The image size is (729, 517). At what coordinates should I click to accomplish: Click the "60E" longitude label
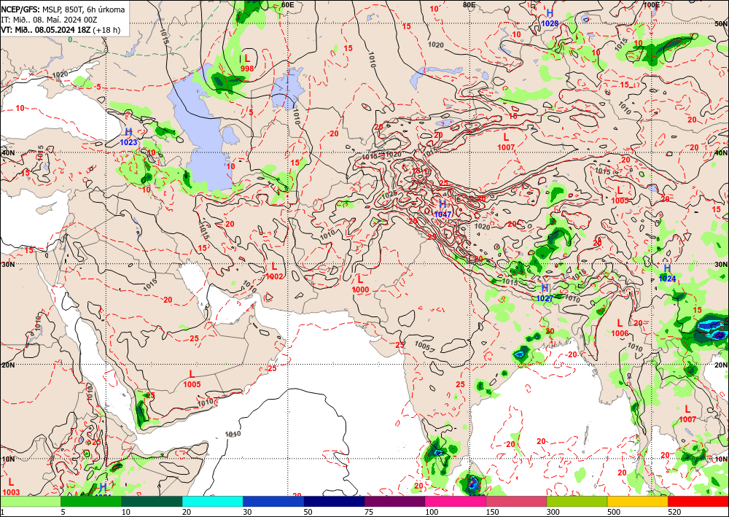point(288,4)
